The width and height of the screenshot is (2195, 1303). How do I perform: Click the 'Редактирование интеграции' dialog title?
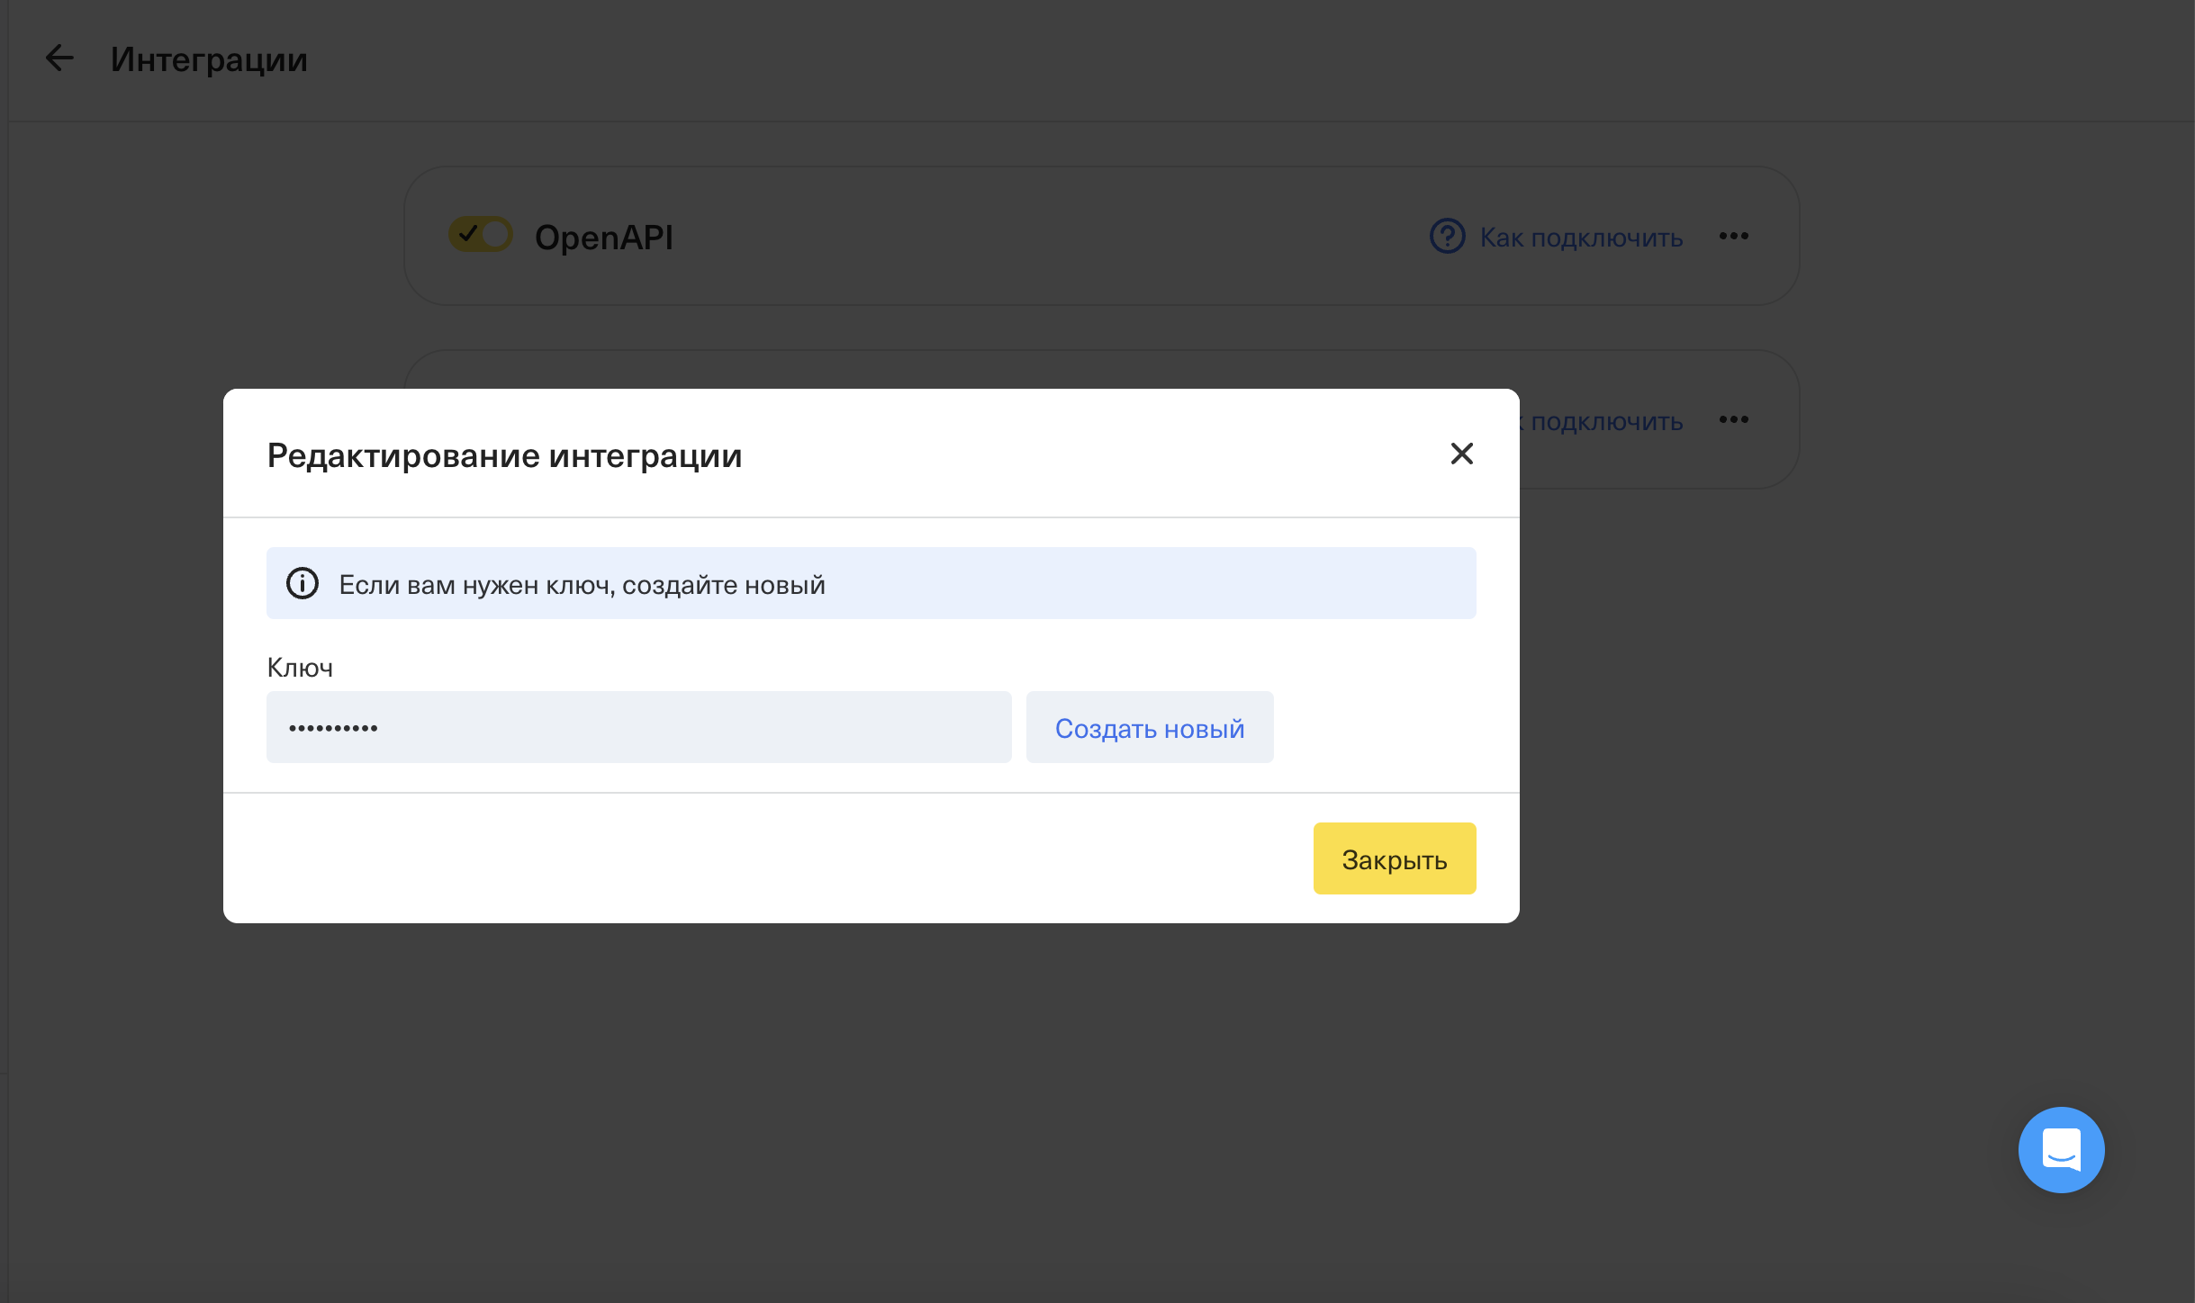pos(504,455)
